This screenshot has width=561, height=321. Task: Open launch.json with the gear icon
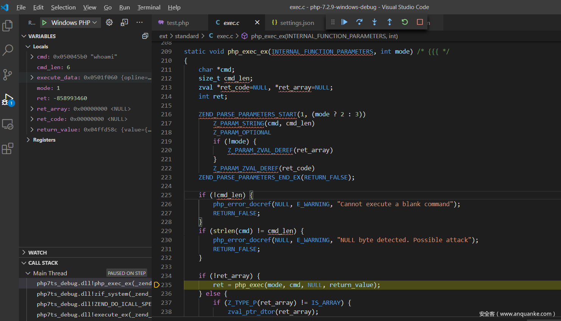(x=109, y=23)
